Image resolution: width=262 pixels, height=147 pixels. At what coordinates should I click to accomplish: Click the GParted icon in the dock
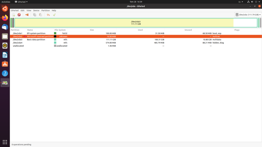pos(5,83)
